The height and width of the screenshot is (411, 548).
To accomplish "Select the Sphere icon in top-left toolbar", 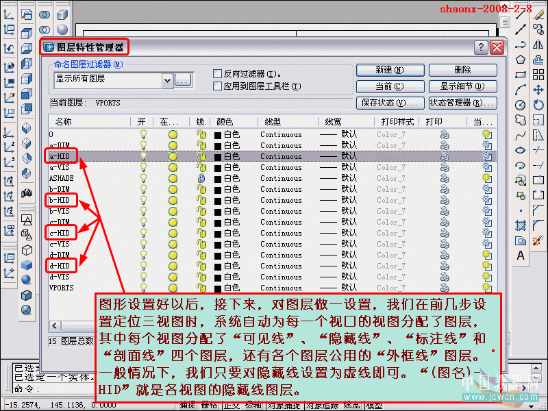I will point(62,29).
